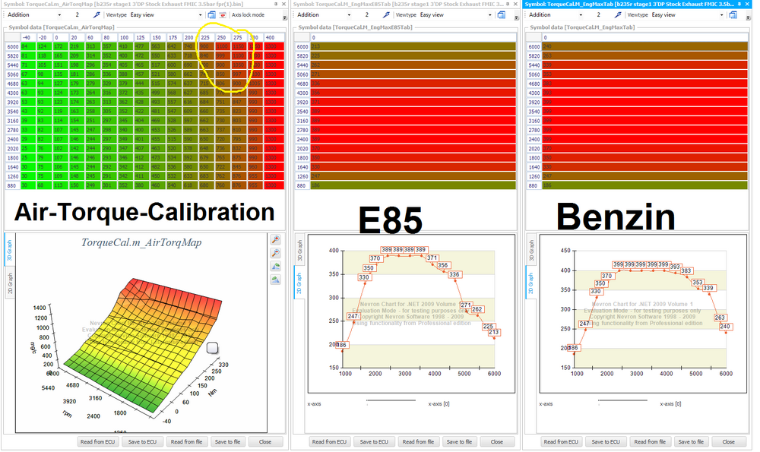The width and height of the screenshot is (760, 452).
Task: Zoom in on the AirTorqMap 3D graph
Action: (x=276, y=239)
